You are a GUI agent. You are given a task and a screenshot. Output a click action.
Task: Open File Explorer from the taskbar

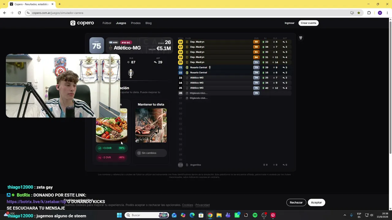219,215
